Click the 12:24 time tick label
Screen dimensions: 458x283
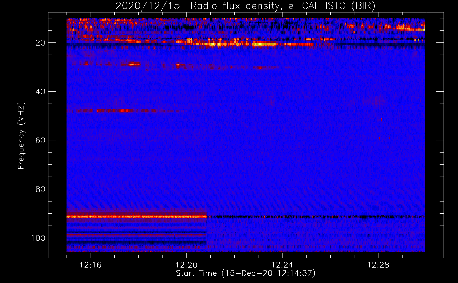(282, 265)
